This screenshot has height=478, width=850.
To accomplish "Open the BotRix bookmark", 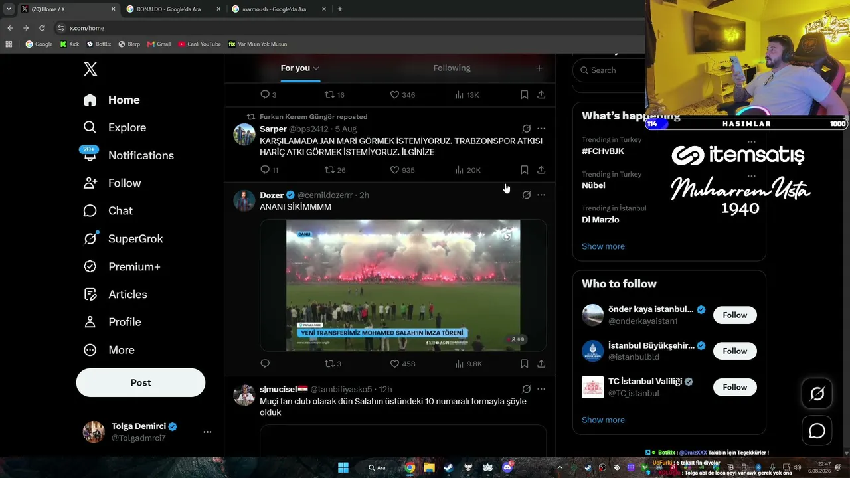I will tap(98, 44).
